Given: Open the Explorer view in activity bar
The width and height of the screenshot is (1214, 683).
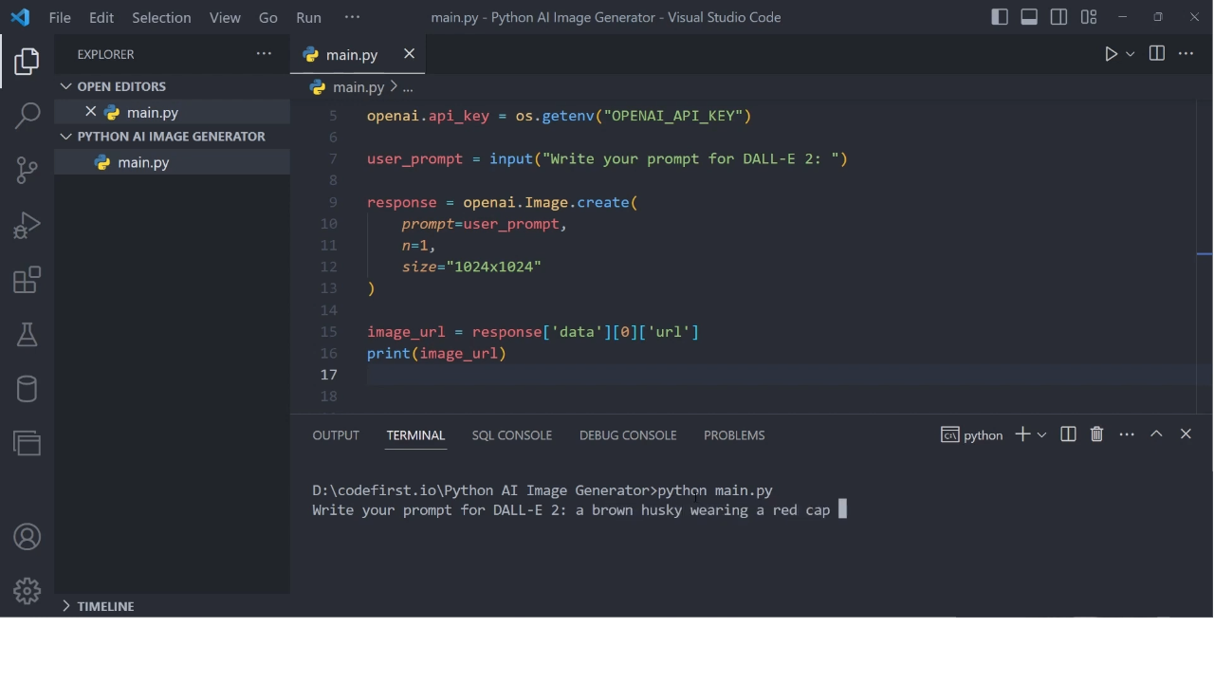Looking at the screenshot, I should click(x=27, y=62).
